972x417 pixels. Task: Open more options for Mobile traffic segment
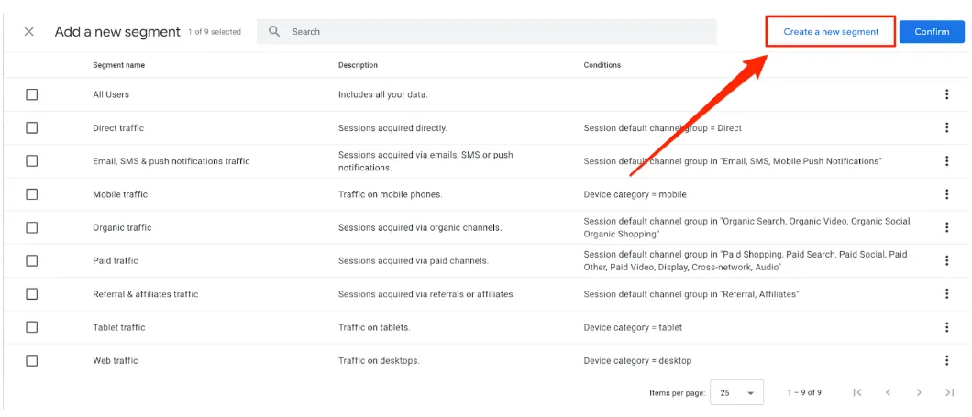(946, 194)
